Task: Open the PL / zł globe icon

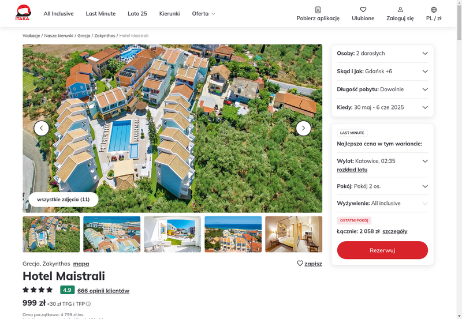Action: click(x=434, y=10)
